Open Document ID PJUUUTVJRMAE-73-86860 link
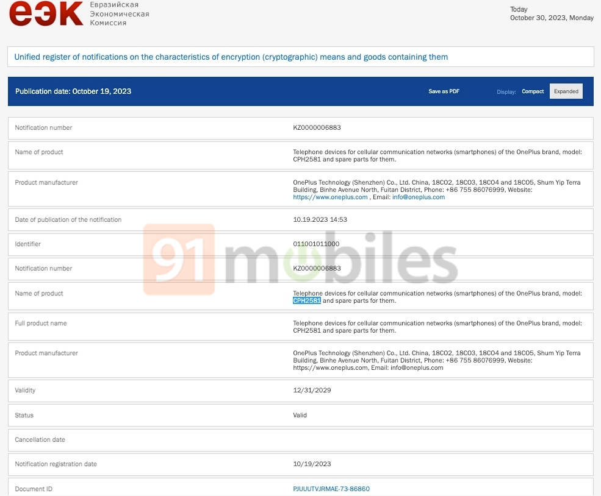This screenshot has height=496, width=601. [x=331, y=489]
